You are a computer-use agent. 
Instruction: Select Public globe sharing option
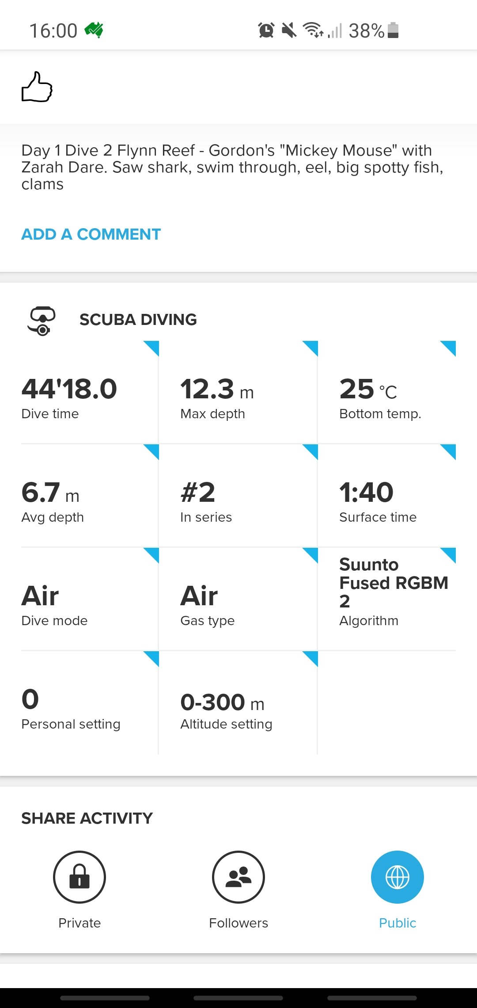397,878
